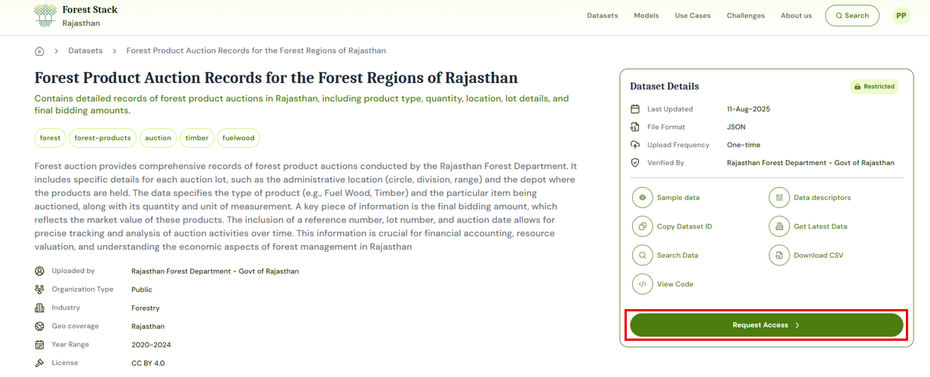
Task: Click the Search button in header
Action: pos(852,16)
